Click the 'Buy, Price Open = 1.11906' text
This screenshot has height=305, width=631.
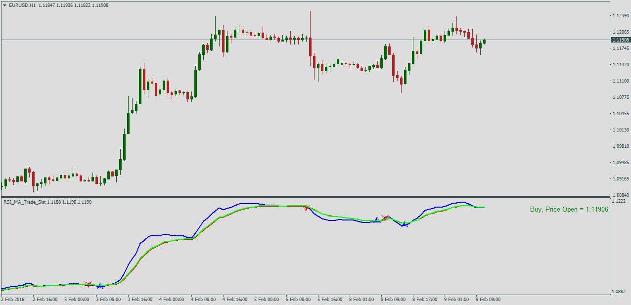pyautogui.click(x=569, y=209)
